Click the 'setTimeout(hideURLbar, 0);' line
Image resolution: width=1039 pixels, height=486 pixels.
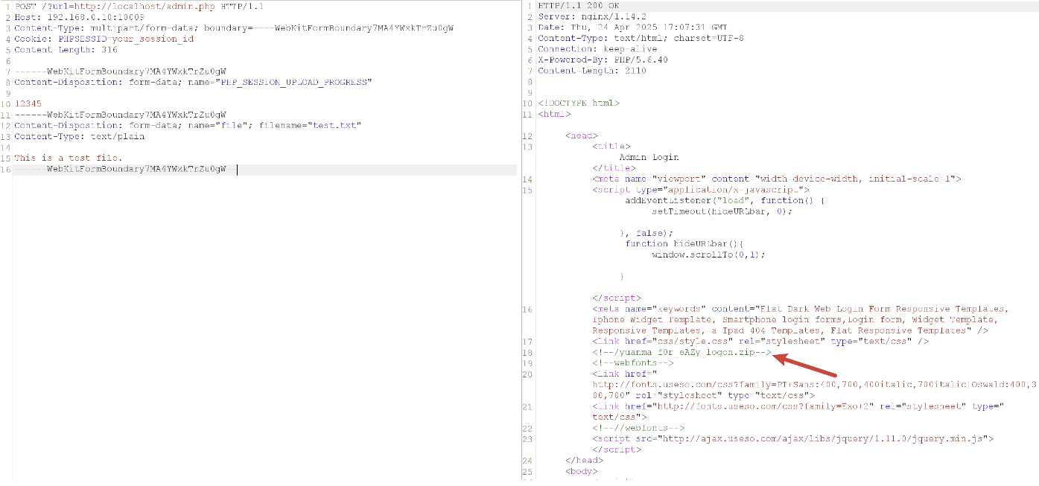[x=722, y=211]
